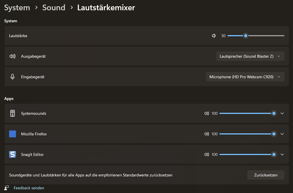Viewport: 293px width, 193px height.
Task: Open the Microphone (HD Pro Webcam C920) dropdown
Action: [245, 77]
